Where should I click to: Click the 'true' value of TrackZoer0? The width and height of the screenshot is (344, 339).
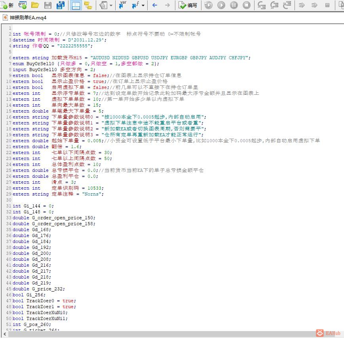pyautogui.click(x=68, y=300)
